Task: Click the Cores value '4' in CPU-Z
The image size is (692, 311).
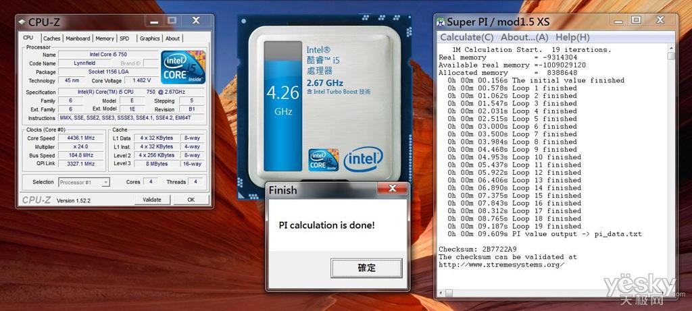Action: point(151,182)
